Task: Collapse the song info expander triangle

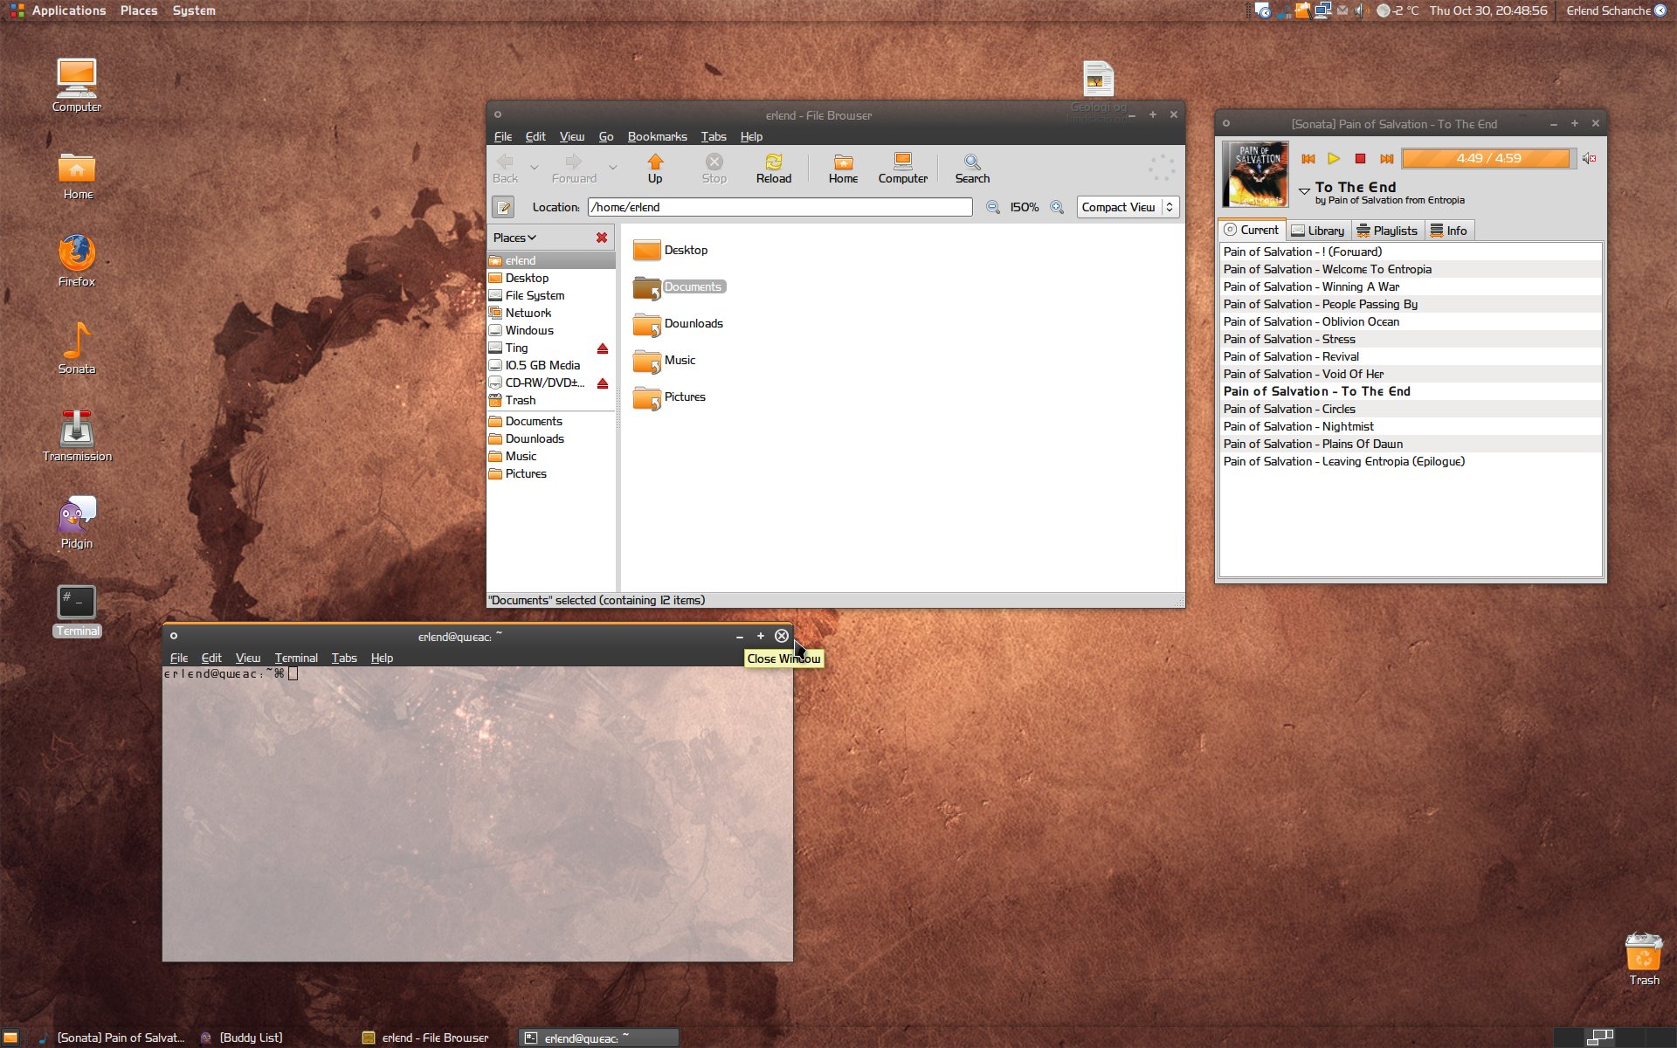Action: coord(1304,190)
